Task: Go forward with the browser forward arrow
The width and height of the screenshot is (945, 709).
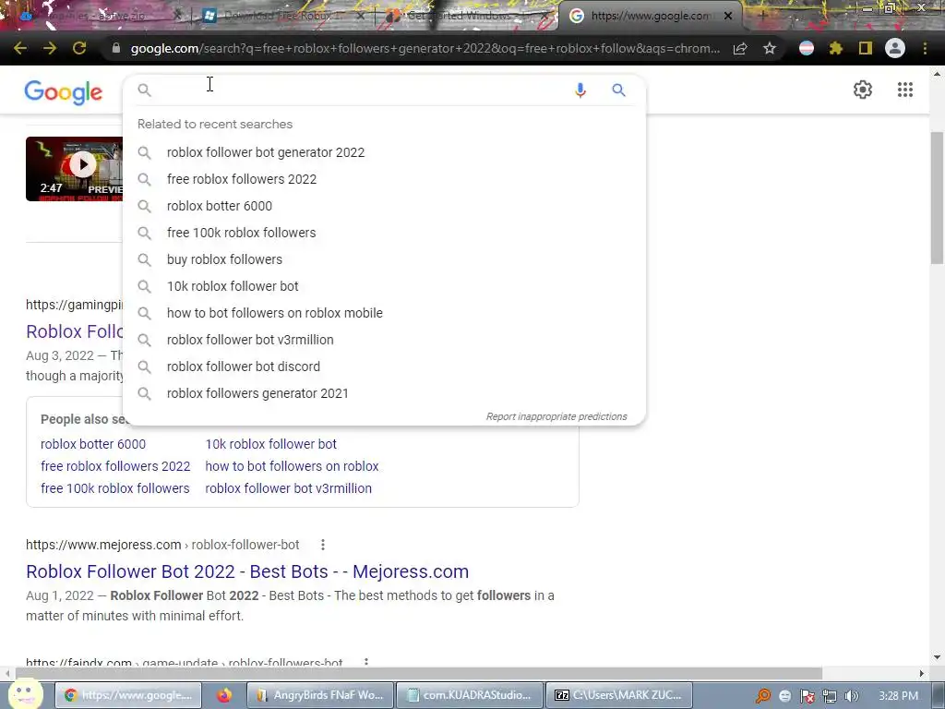Action: pyautogui.click(x=50, y=48)
